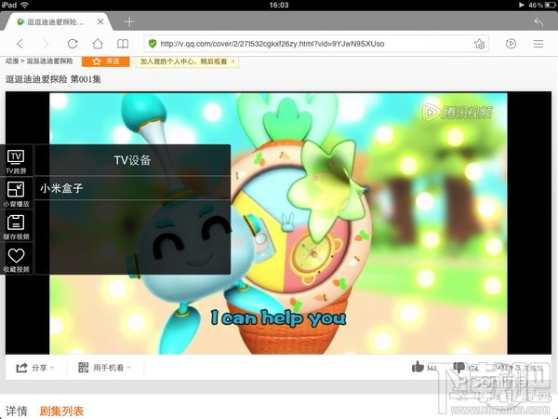
Task: Tap the undo arrow in tab bar
Action: [538, 22]
